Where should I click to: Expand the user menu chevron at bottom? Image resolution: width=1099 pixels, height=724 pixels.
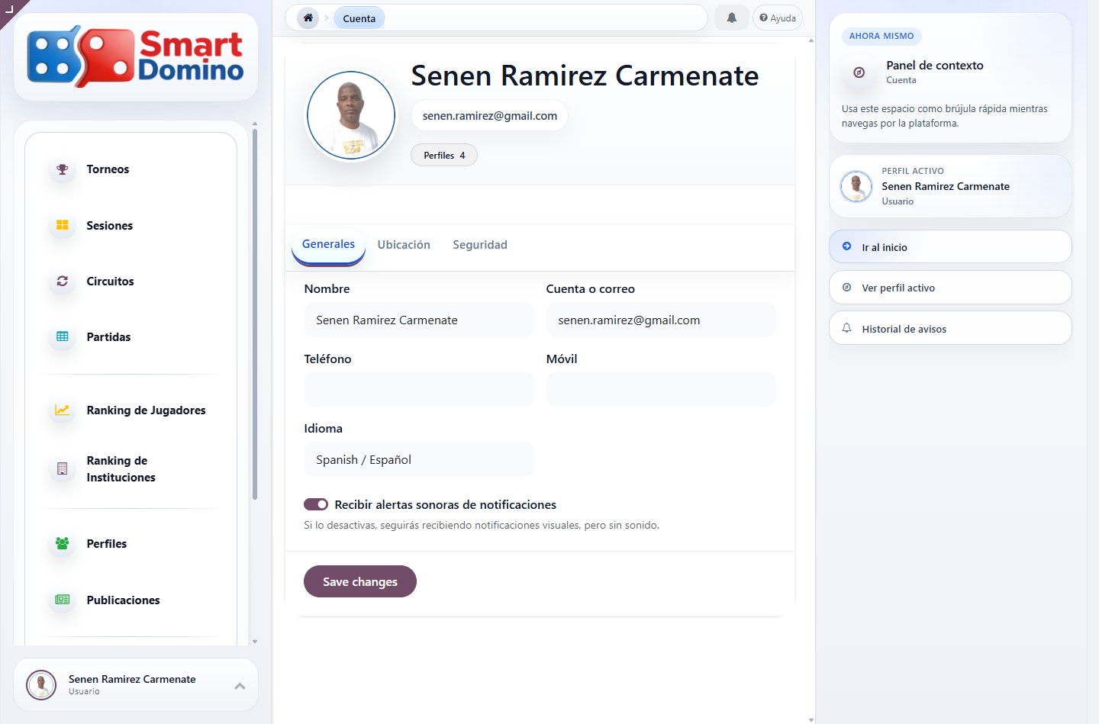coord(240,686)
